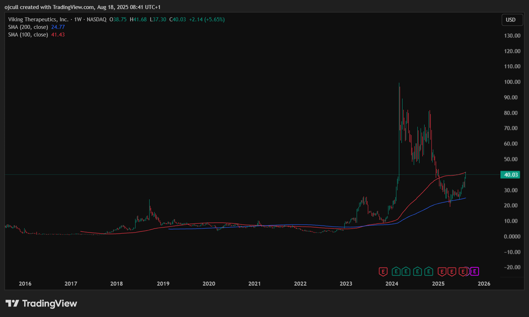
Task: Click the TradingView wordmark text
Action: pyautogui.click(x=50, y=304)
